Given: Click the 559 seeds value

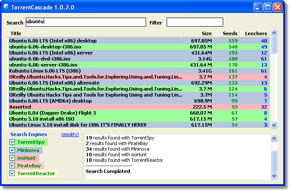Looking at the screenshot, I should [x=233, y=41].
